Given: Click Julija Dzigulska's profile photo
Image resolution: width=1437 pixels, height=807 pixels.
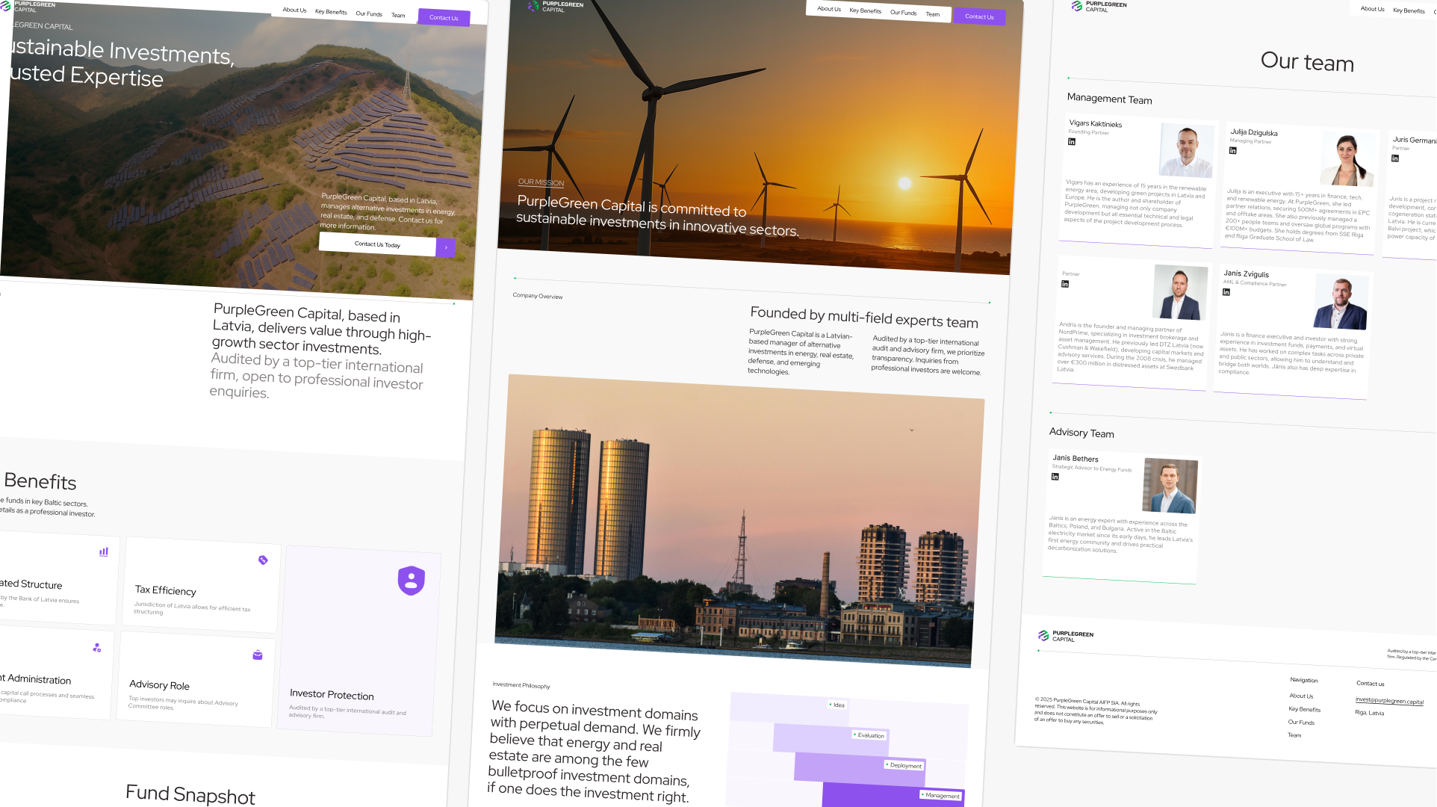Looking at the screenshot, I should 1347,160.
